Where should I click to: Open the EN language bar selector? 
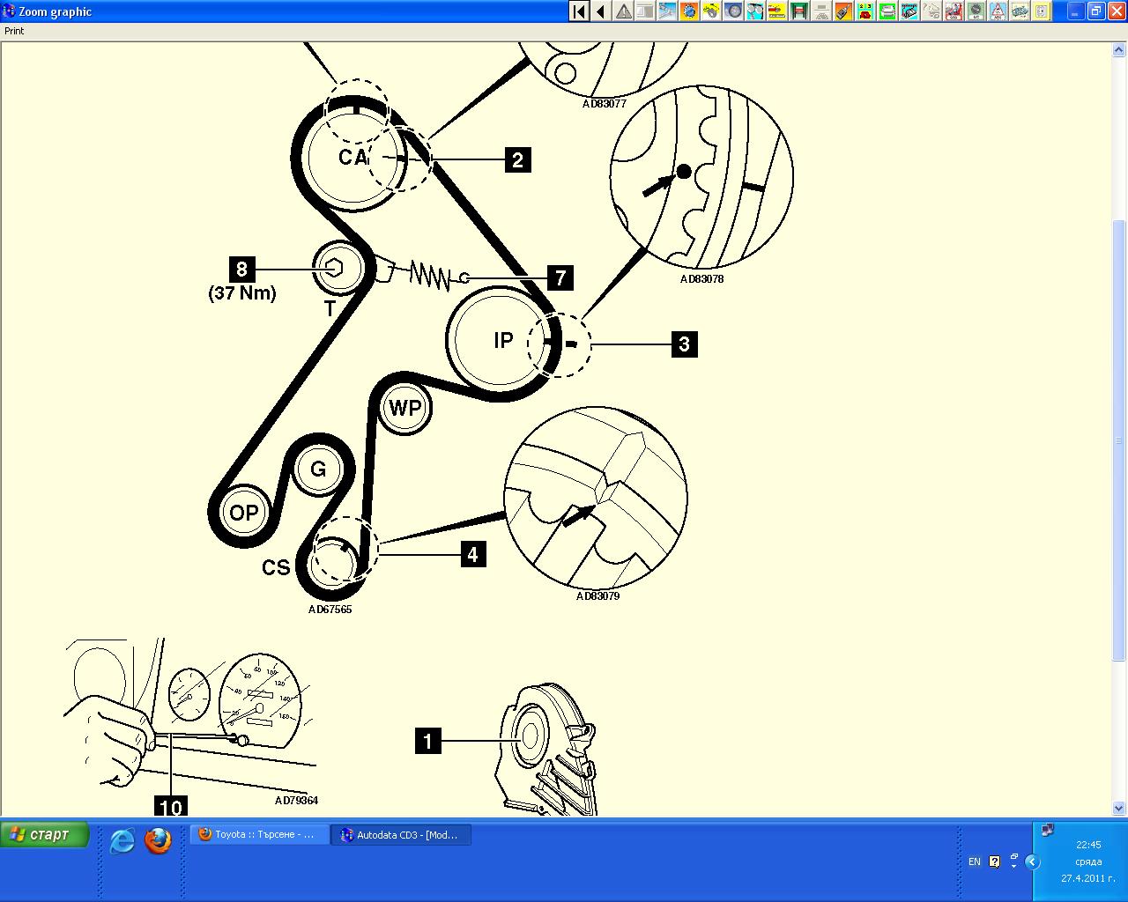[x=974, y=861]
